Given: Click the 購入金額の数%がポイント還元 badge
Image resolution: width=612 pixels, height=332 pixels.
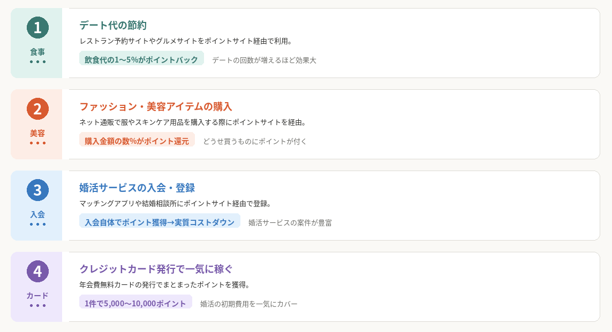Looking at the screenshot, I should pos(137,141).
